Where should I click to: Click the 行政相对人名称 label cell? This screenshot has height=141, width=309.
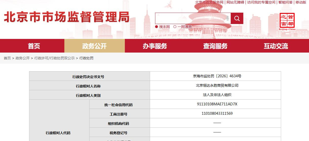(89, 86)
